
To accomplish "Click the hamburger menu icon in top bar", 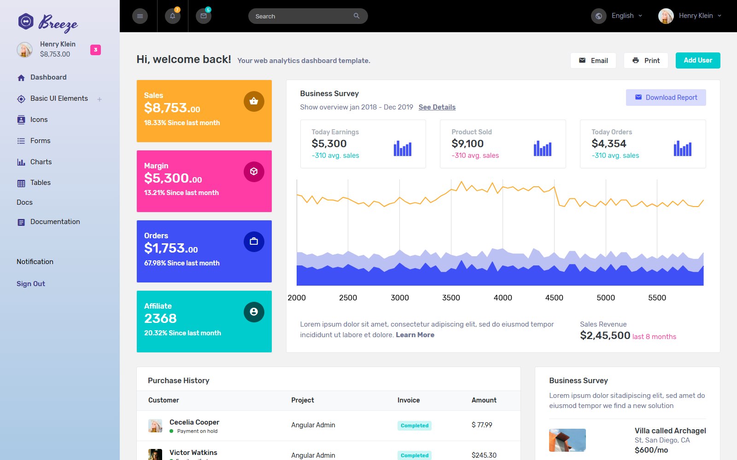I will [x=140, y=16].
